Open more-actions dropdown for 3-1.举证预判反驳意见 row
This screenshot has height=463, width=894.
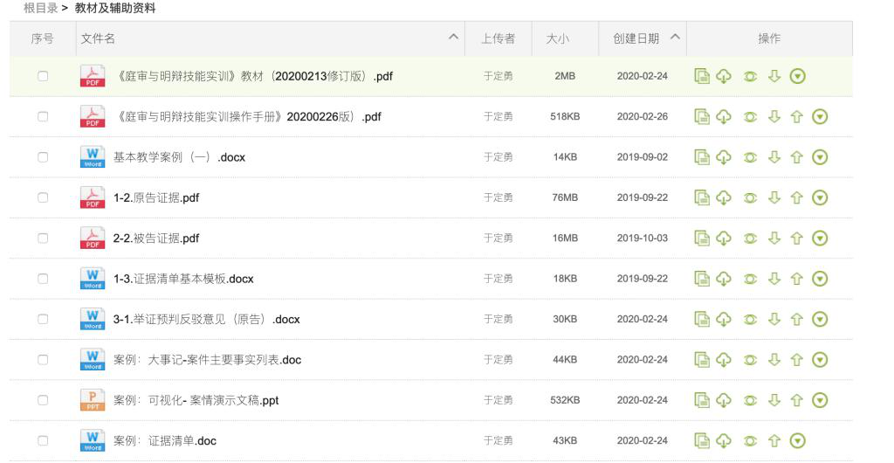point(819,319)
